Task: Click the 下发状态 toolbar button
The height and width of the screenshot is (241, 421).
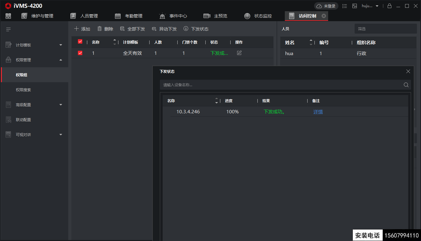Action: [196, 29]
